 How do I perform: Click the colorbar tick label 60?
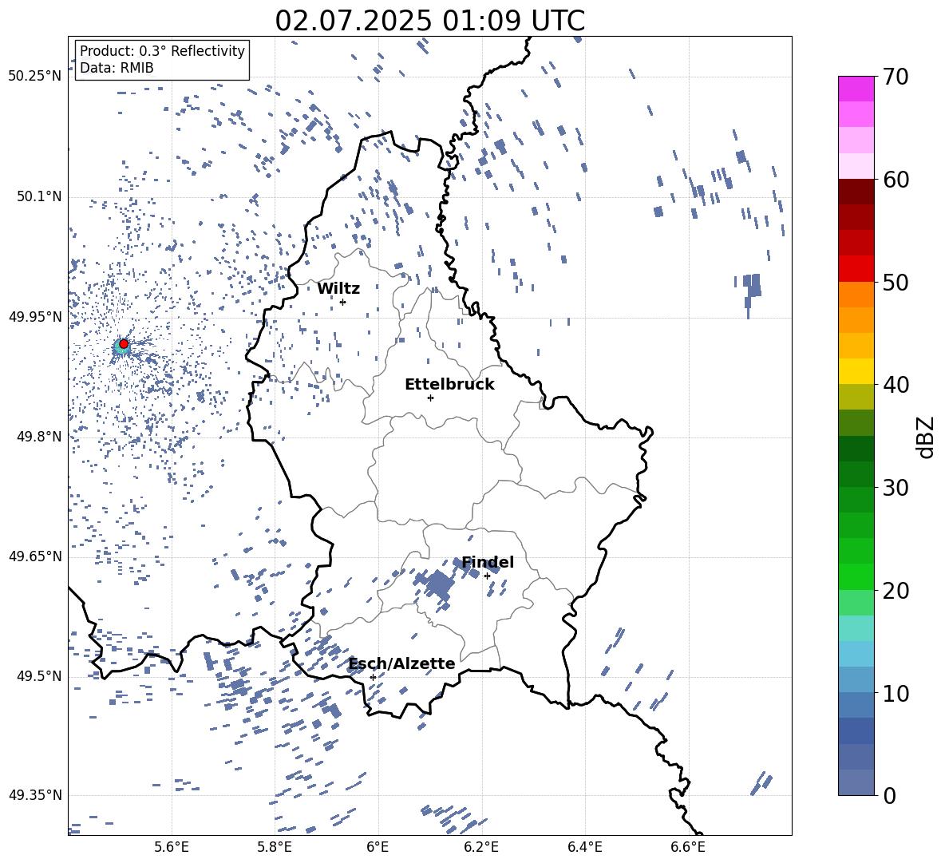pos(895,180)
